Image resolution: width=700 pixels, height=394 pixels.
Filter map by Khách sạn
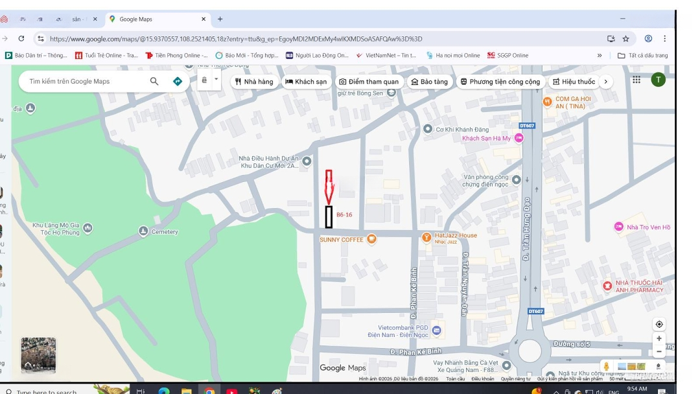(x=306, y=82)
